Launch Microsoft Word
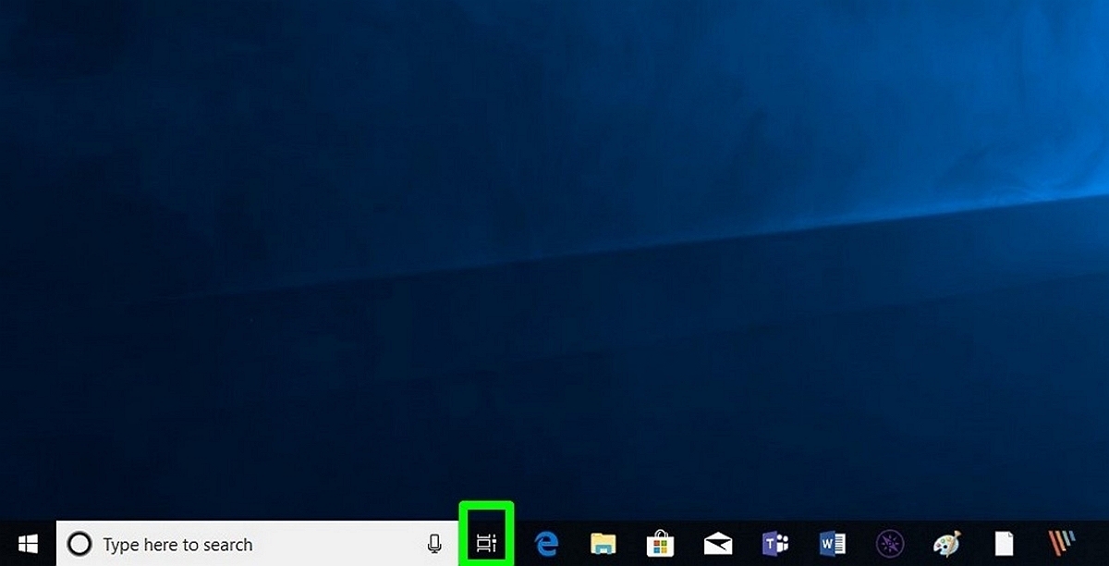This screenshot has width=1109, height=566. tap(833, 544)
